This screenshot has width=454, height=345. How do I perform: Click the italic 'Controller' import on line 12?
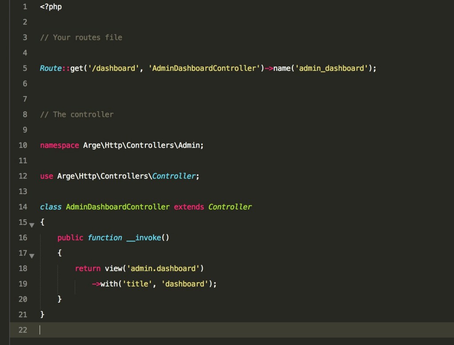point(174,176)
